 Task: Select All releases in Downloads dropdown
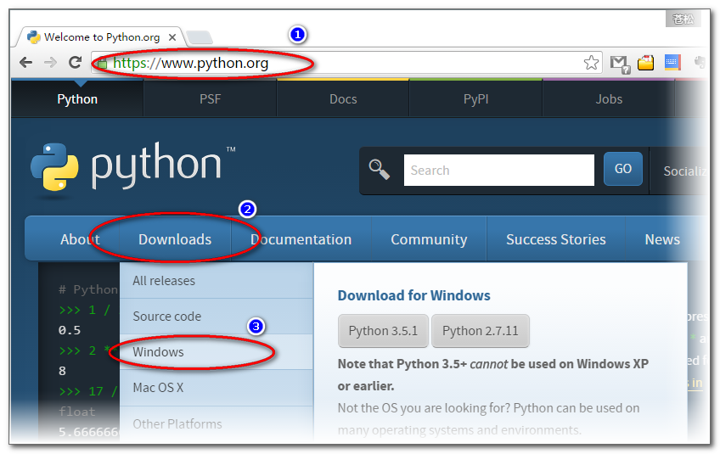pyautogui.click(x=217, y=281)
